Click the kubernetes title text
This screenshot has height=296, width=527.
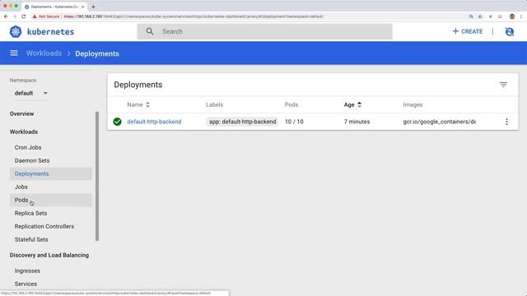click(x=50, y=31)
